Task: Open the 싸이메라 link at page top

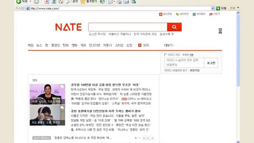Action: (x=199, y=14)
